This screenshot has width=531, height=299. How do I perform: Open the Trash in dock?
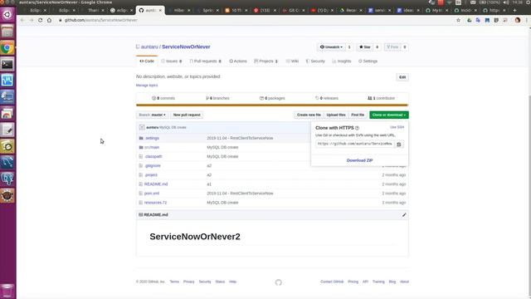pos(7,291)
